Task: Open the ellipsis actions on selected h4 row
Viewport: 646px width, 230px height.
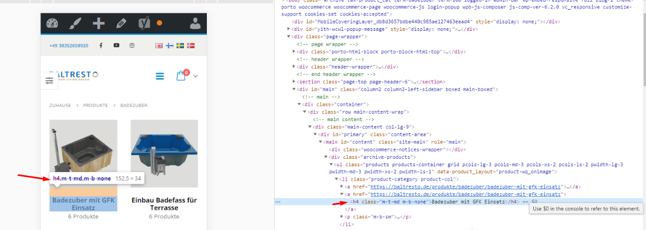Action: pos(278,202)
